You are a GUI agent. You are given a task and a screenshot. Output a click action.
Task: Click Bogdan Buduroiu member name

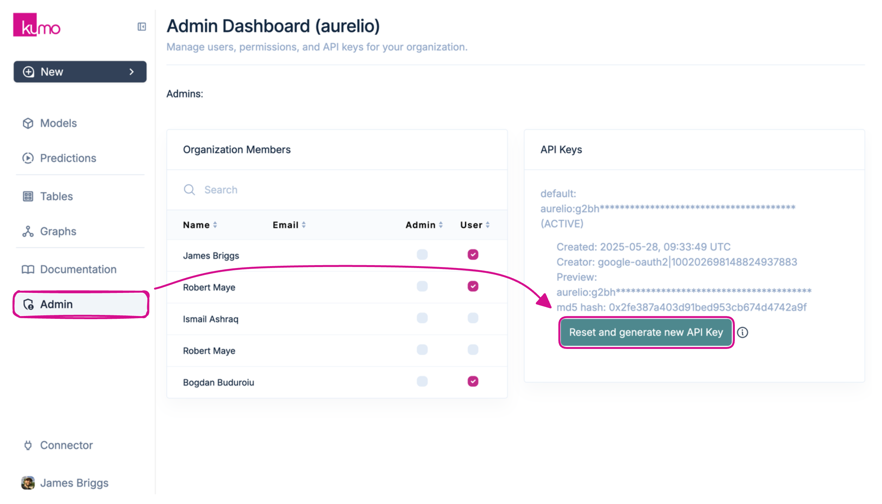[x=219, y=383]
